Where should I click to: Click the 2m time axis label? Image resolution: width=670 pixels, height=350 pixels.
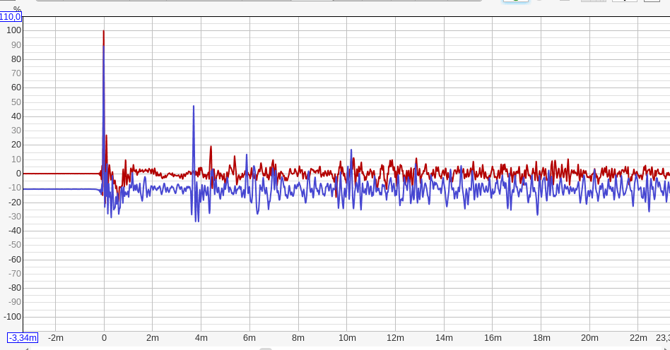[x=153, y=337]
